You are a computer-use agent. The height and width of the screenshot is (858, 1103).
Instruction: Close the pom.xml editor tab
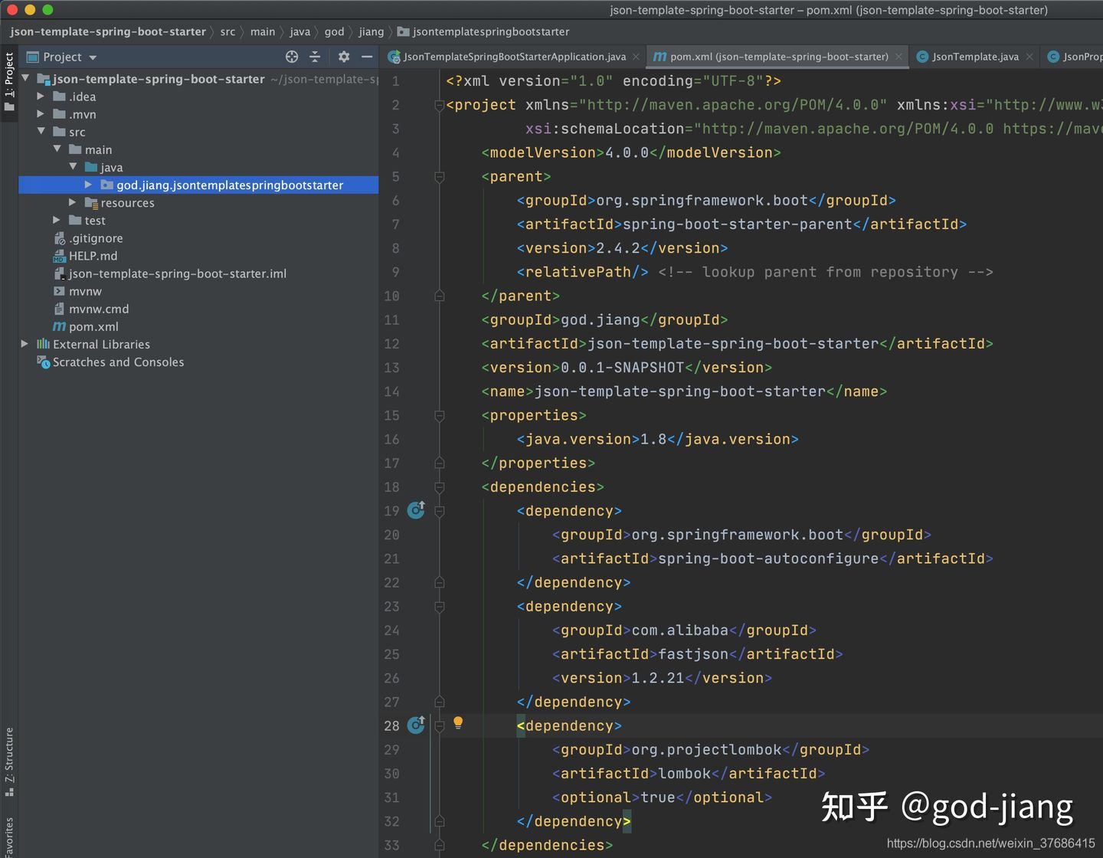pyautogui.click(x=898, y=57)
